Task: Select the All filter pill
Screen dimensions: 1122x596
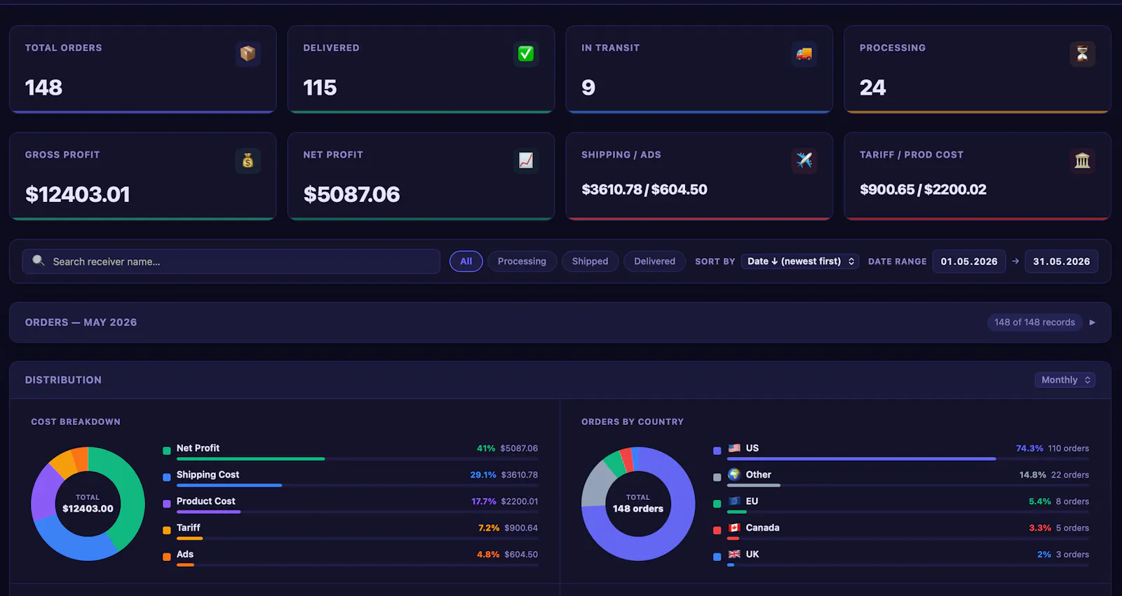Action: click(466, 262)
